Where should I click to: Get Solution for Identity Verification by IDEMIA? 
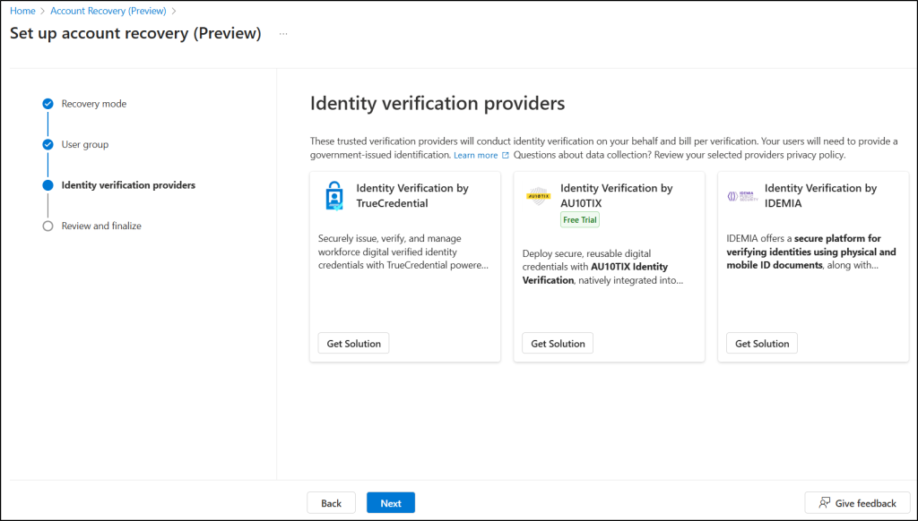[761, 343]
